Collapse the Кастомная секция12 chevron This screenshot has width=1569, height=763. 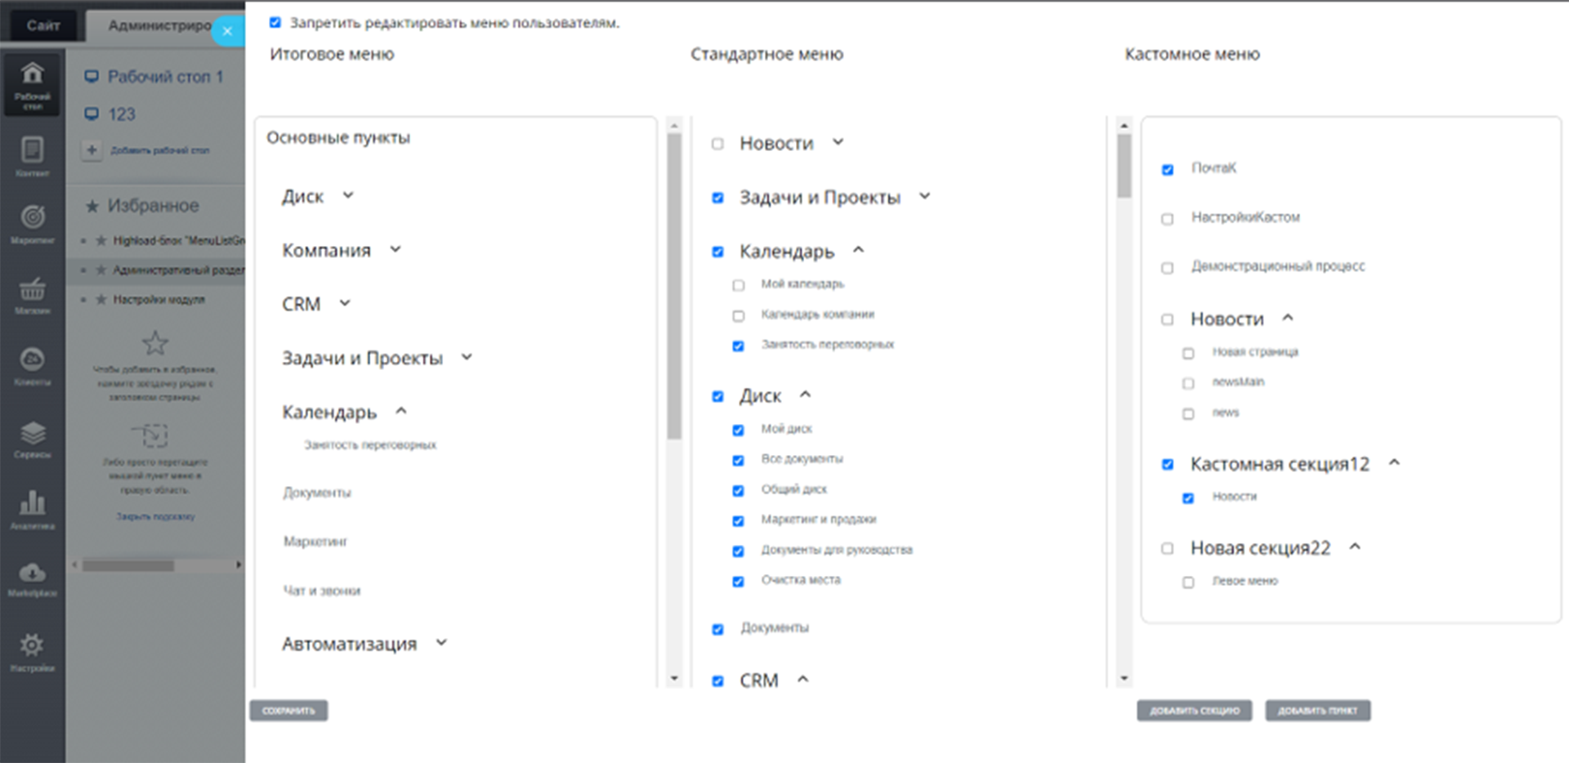click(x=1395, y=462)
